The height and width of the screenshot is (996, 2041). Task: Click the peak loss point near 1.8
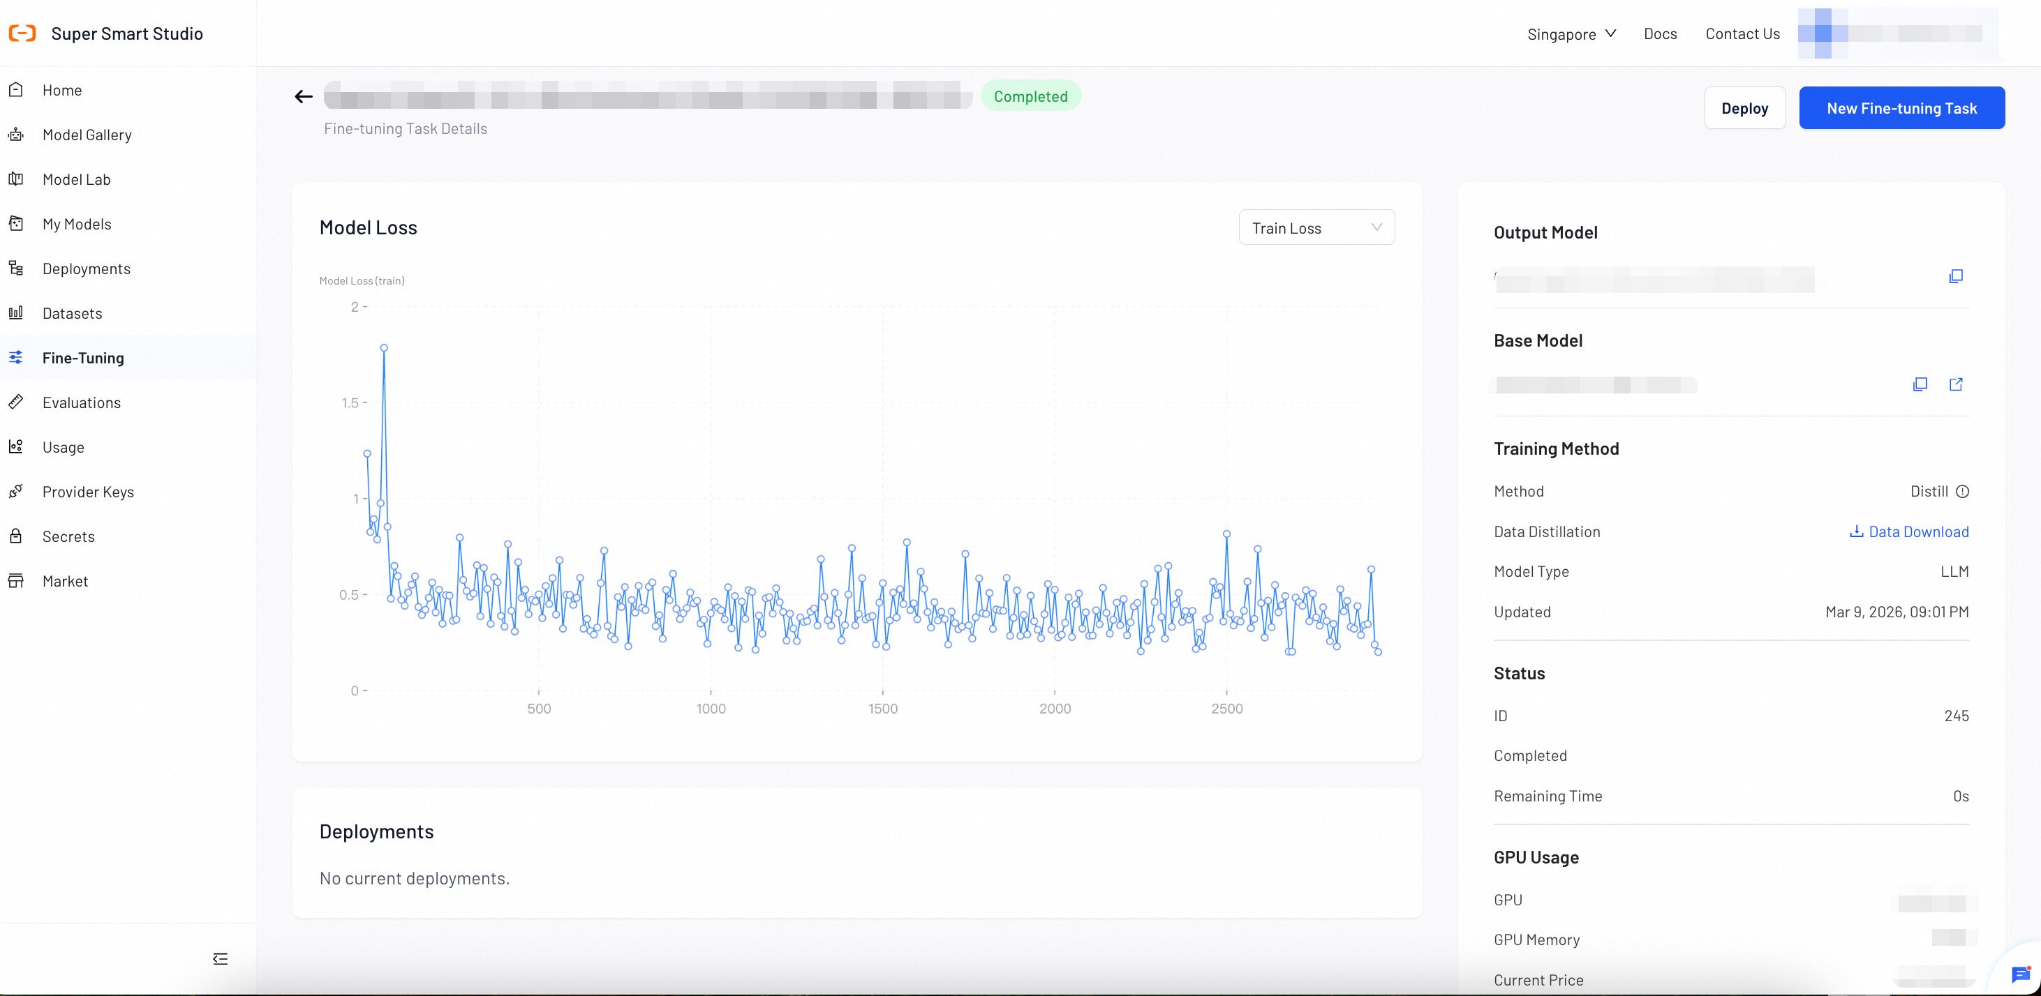click(x=383, y=347)
